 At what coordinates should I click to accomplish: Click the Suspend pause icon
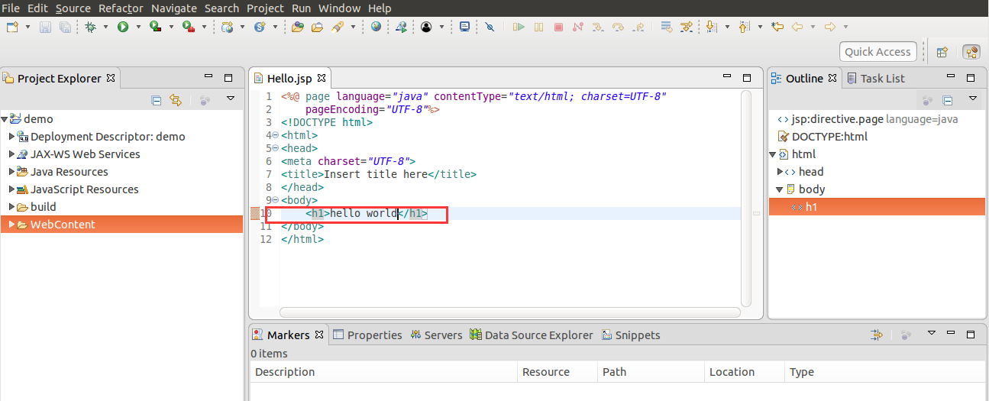[x=539, y=27]
